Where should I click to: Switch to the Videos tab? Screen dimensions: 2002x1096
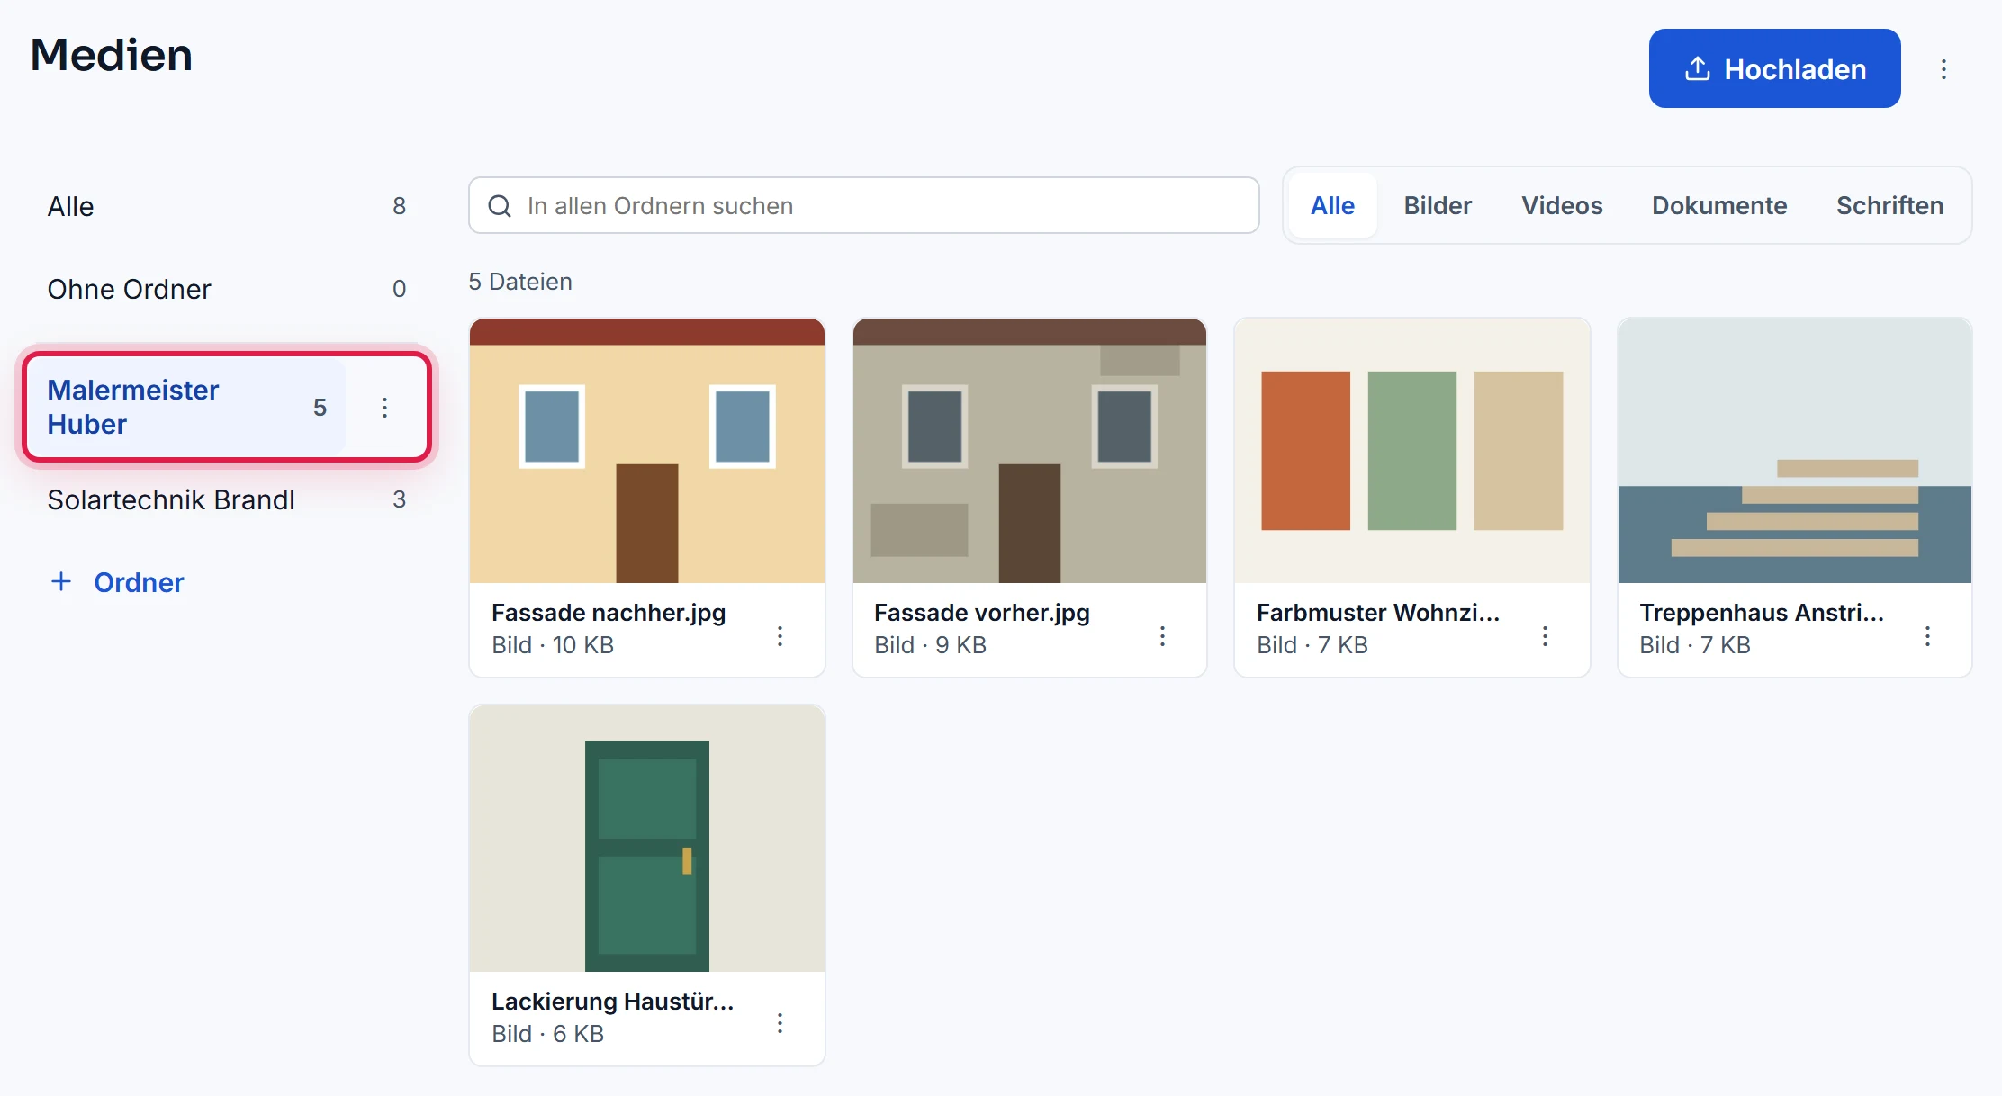click(x=1562, y=205)
